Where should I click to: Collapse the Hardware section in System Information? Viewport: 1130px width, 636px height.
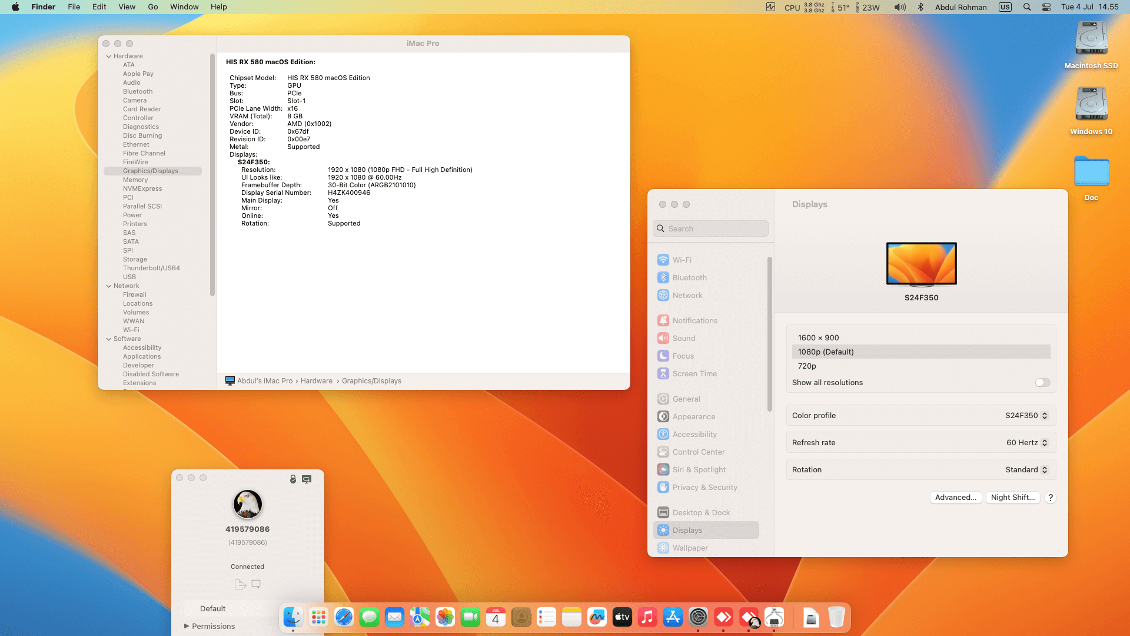click(108, 56)
